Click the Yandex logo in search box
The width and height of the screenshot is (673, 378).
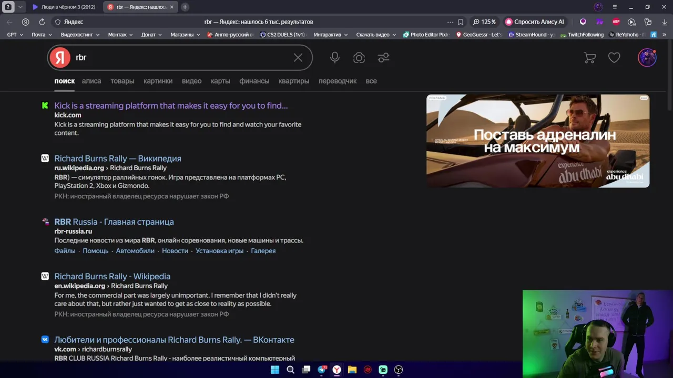tap(60, 58)
